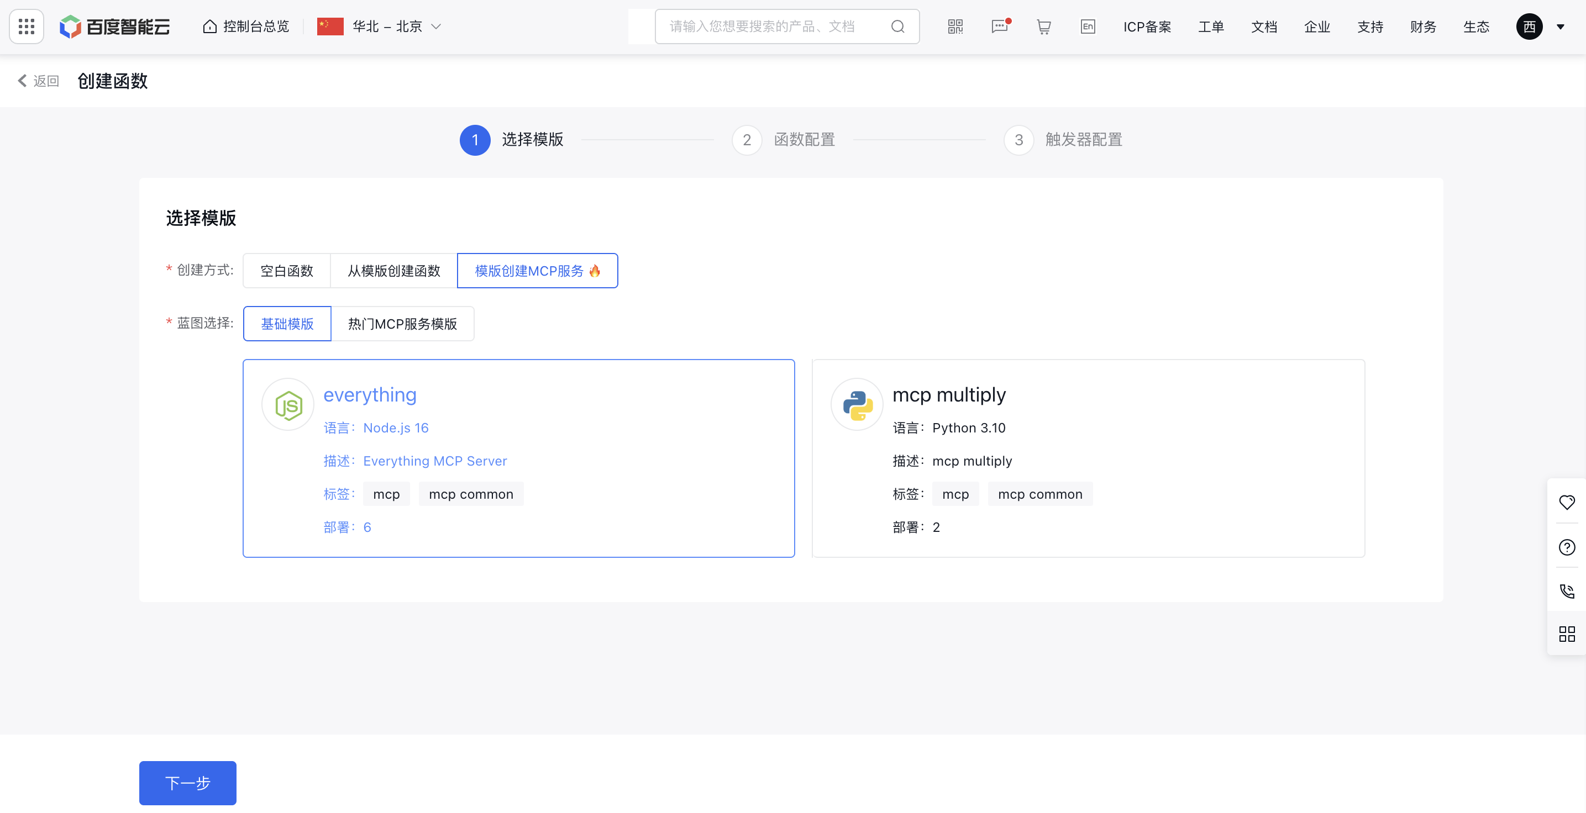Viewport: 1586px width, 813px height.
Task: Open the ICP备案 menu
Action: point(1147,27)
